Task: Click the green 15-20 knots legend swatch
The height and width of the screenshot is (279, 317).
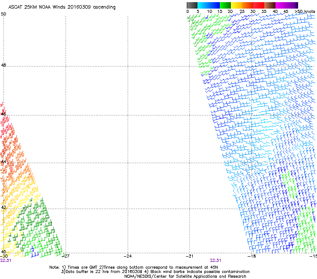Action: coord(225,5)
